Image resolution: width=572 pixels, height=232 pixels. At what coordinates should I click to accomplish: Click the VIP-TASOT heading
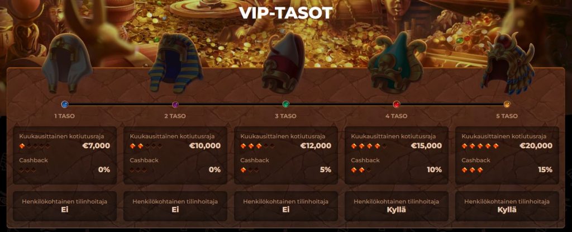(x=285, y=13)
